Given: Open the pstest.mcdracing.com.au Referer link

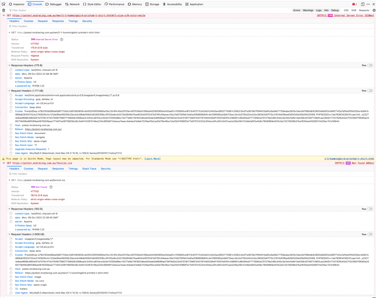Looking at the screenshot, I should coord(43,129).
